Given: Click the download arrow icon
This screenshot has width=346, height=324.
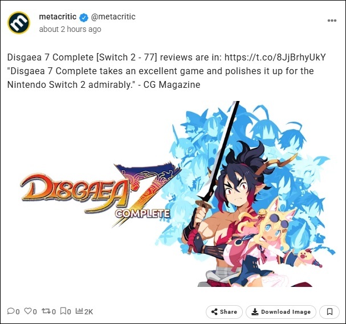Looking at the screenshot, I should (255, 312).
